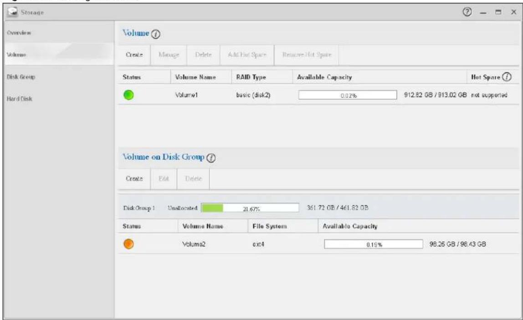
Task: Click info icon beside Volume on Disk Group
Action: pyautogui.click(x=211, y=157)
